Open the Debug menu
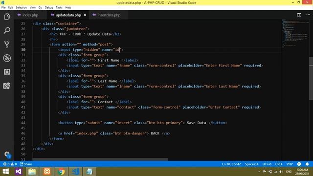313x176 pixels. pyautogui.click(x=49, y=8)
